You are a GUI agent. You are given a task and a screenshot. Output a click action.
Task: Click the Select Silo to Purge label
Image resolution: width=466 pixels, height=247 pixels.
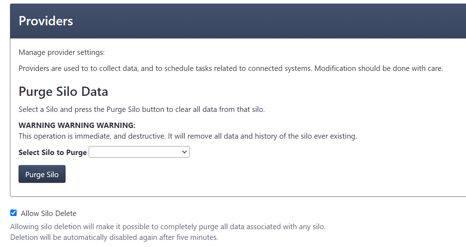click(x=52, y=152)
